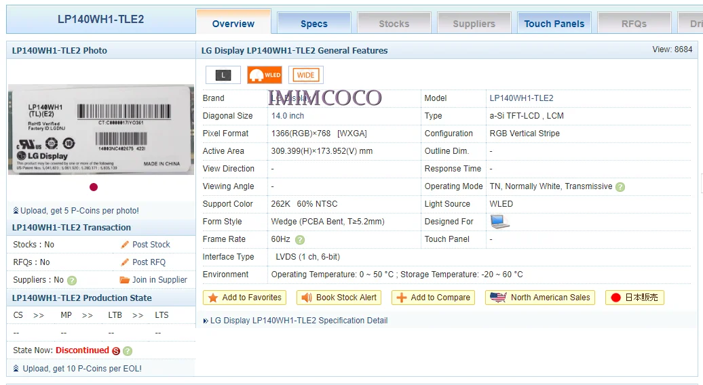Click the upload arrow icon beside photo upload
Screen dimensions: 703x385
tap(16, 210)
